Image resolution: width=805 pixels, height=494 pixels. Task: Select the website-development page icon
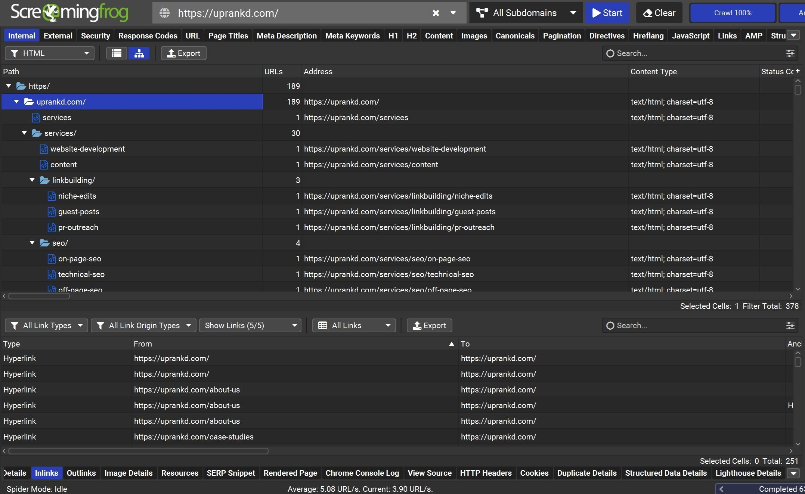(x=44, y=149)
